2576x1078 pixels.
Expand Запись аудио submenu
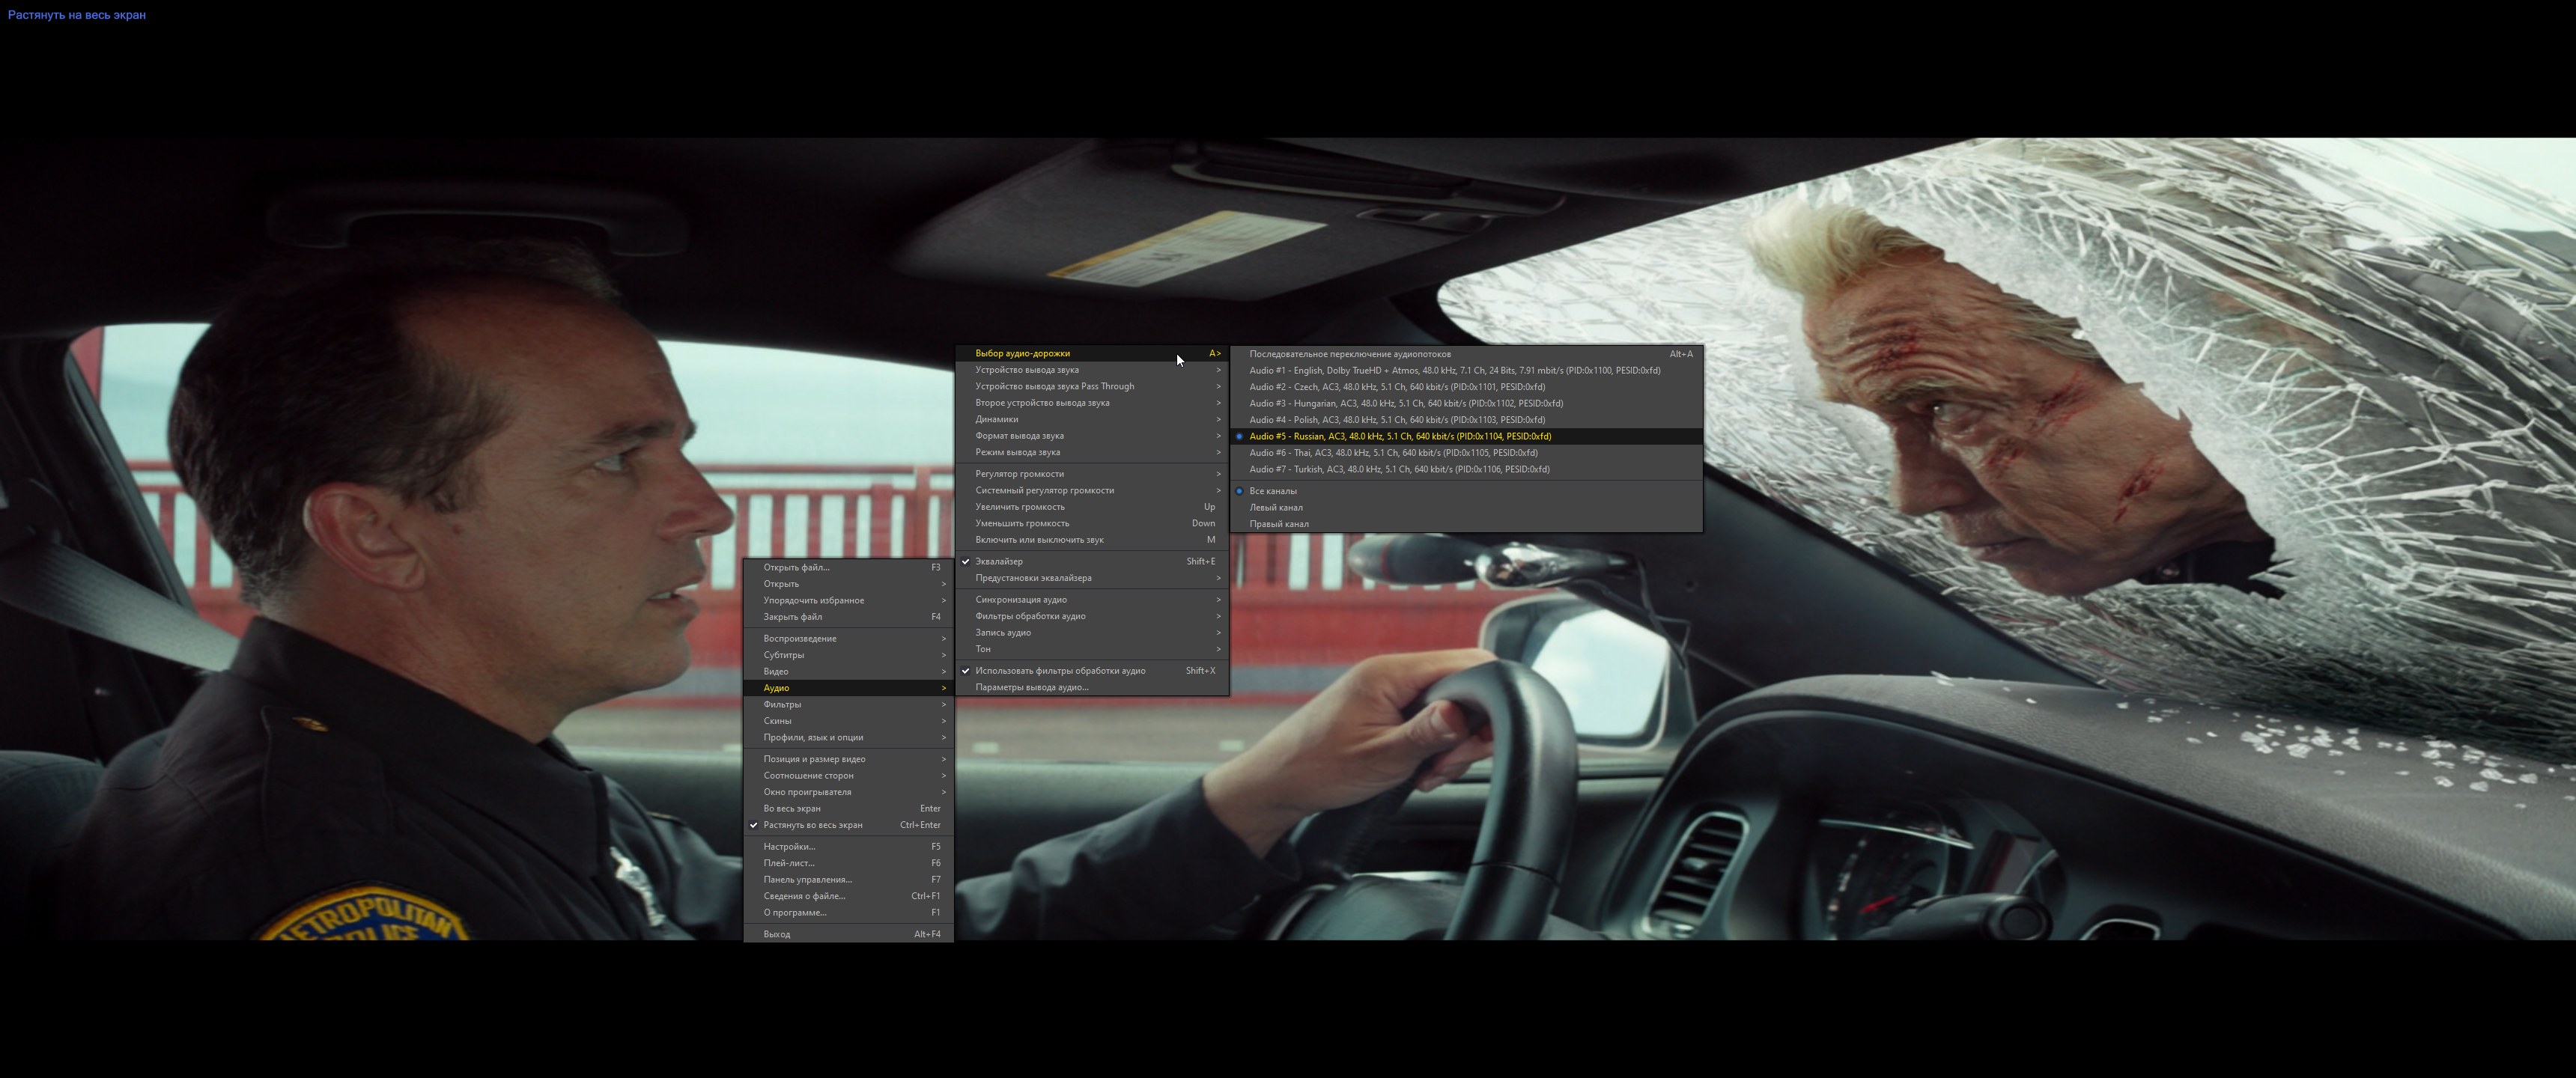[x=1092, y=633]
